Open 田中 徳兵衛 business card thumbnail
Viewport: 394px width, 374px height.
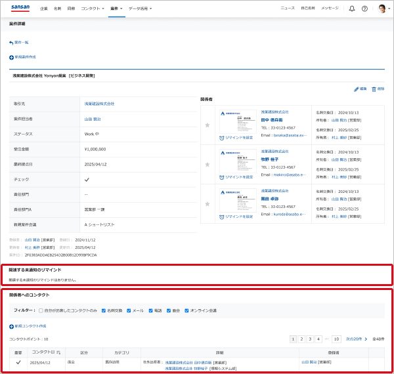(x=238, y=121)
